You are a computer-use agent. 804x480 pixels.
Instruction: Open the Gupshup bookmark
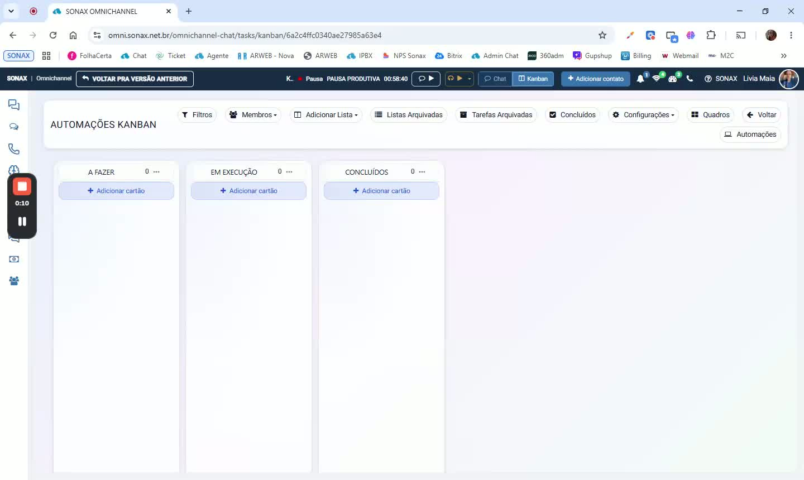point(592,56)
